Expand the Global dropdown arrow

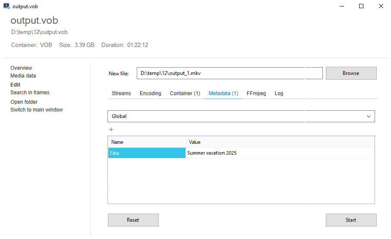pos(368,116)
